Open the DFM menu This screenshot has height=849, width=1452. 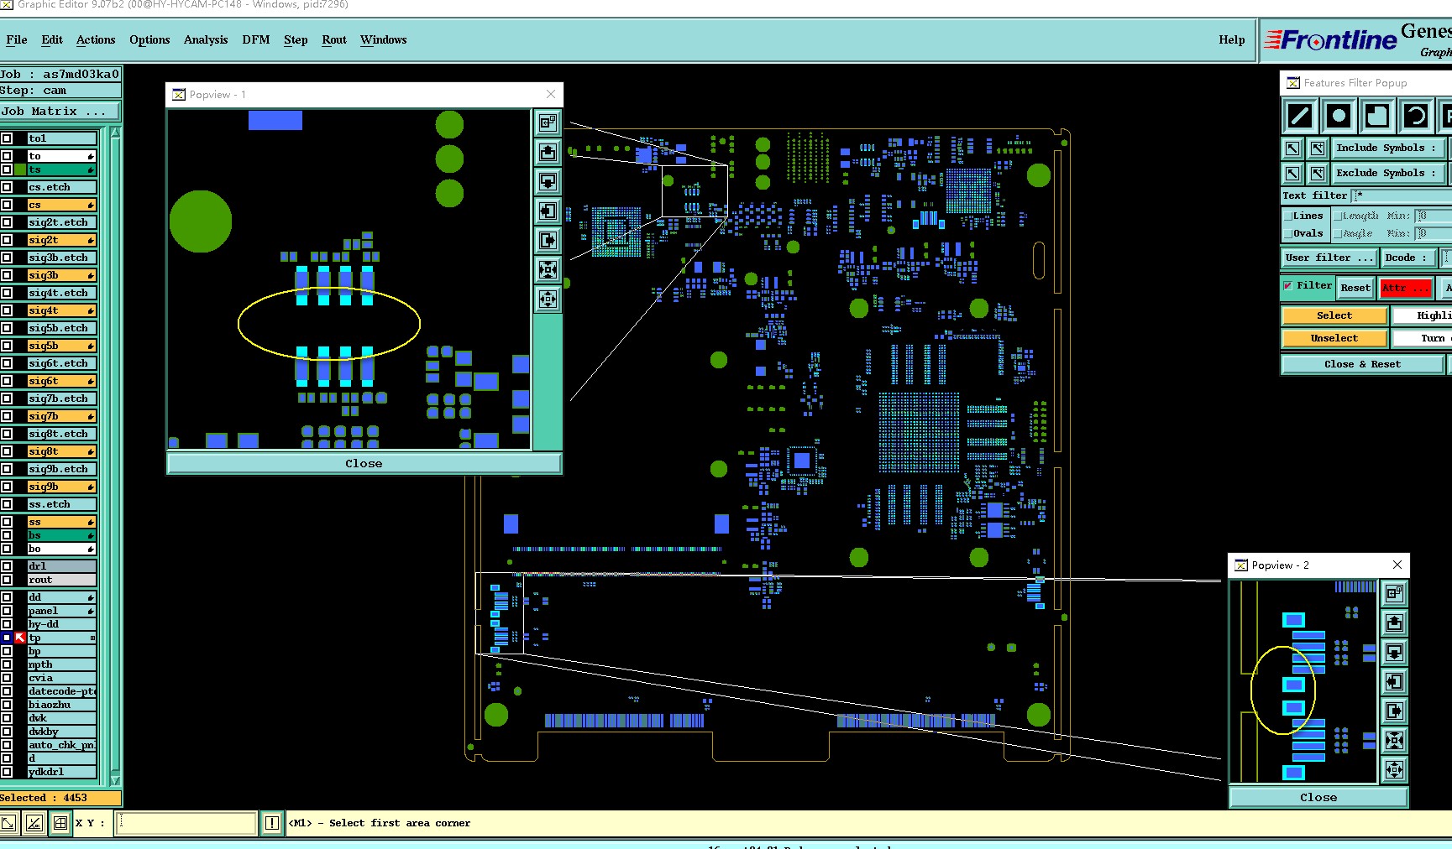pos(256,39)
